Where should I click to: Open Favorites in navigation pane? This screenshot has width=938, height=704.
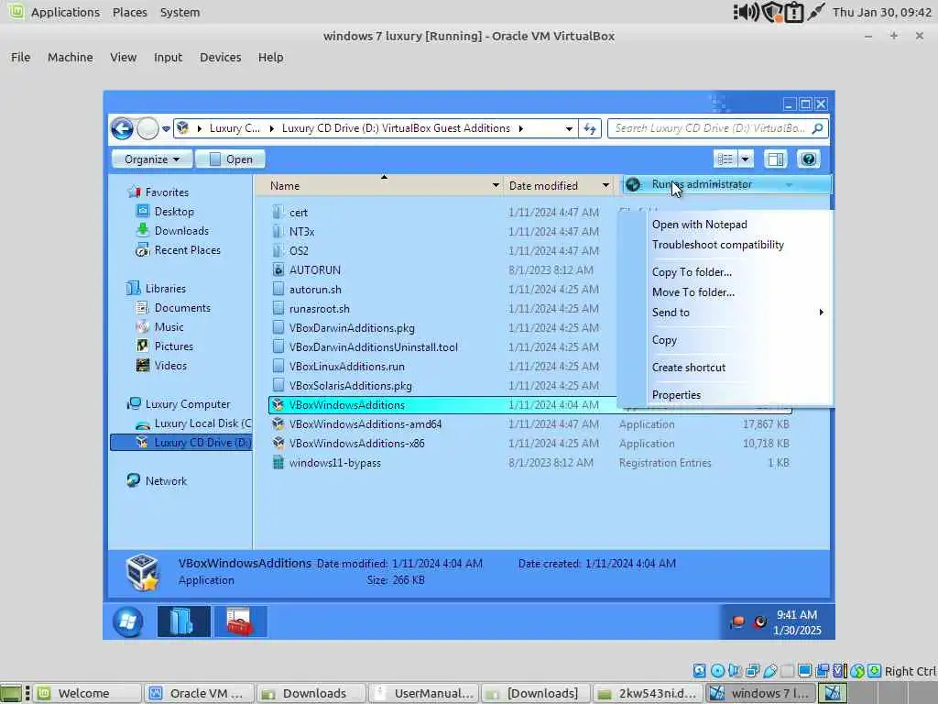point(167,192)
